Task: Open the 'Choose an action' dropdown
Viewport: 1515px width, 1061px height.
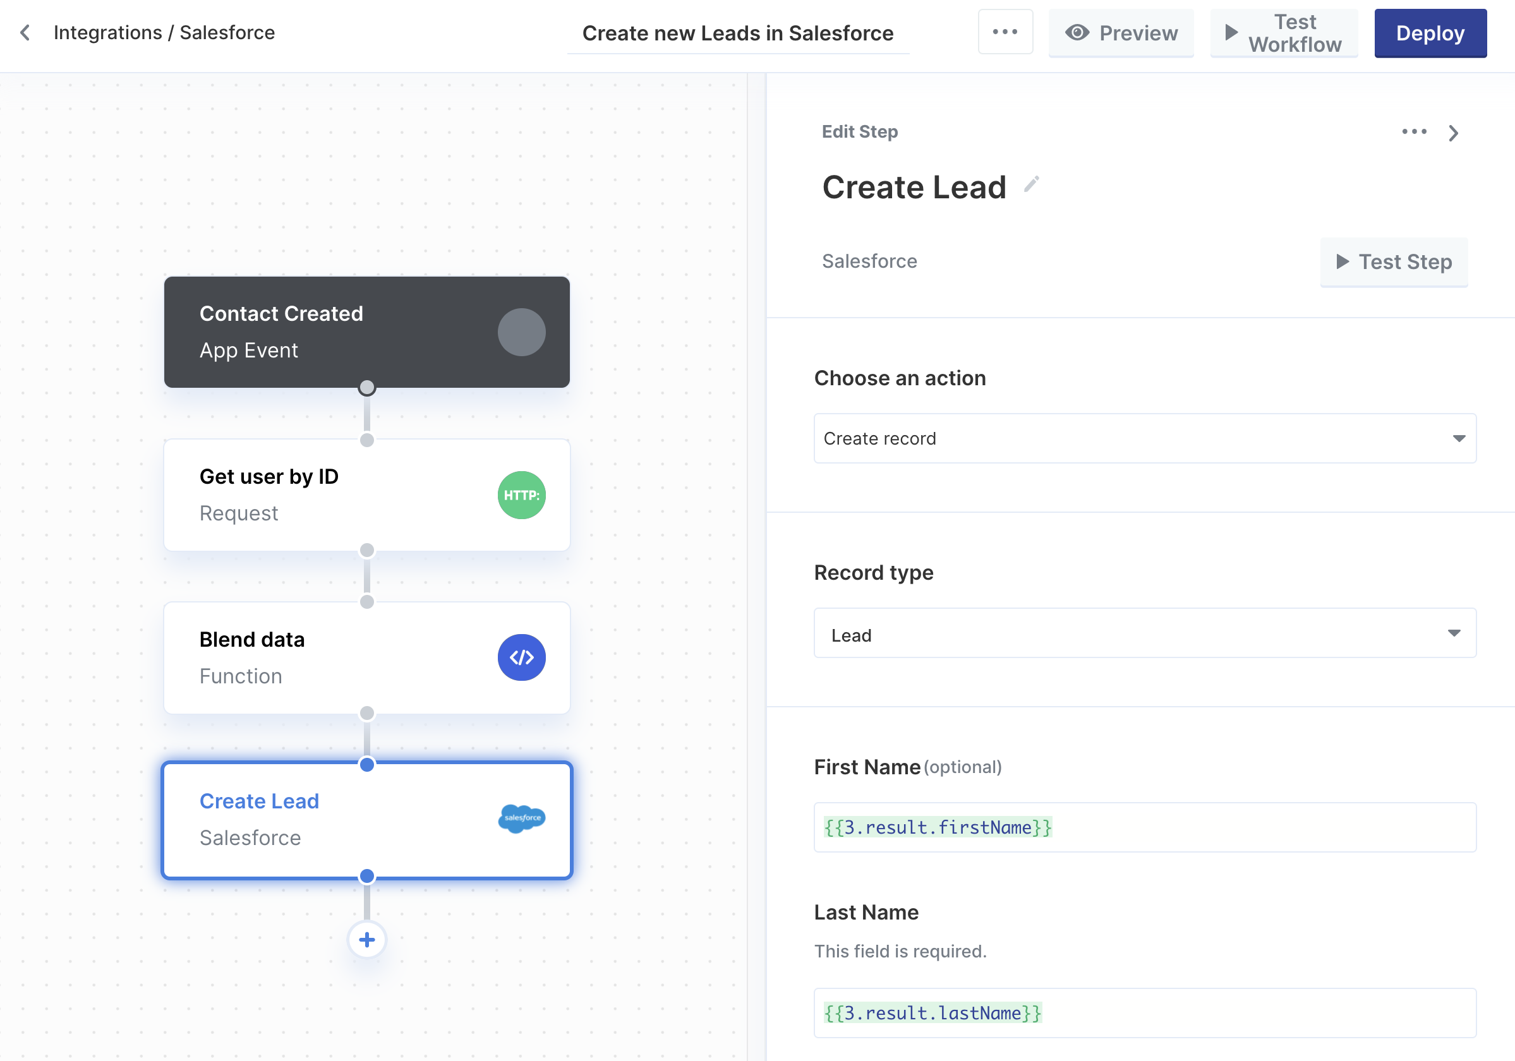Action: 1144,438
